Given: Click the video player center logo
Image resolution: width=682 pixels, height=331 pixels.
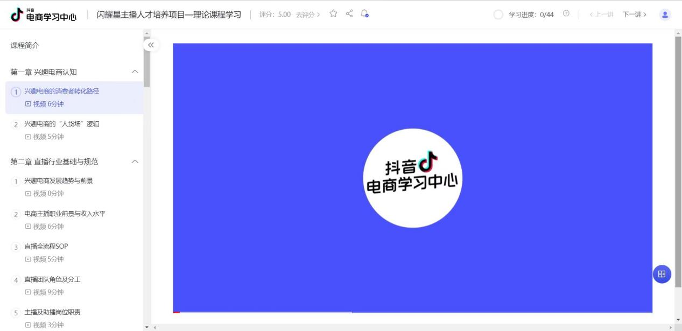Looking at the screenshot, I should [x=412, y=178].
